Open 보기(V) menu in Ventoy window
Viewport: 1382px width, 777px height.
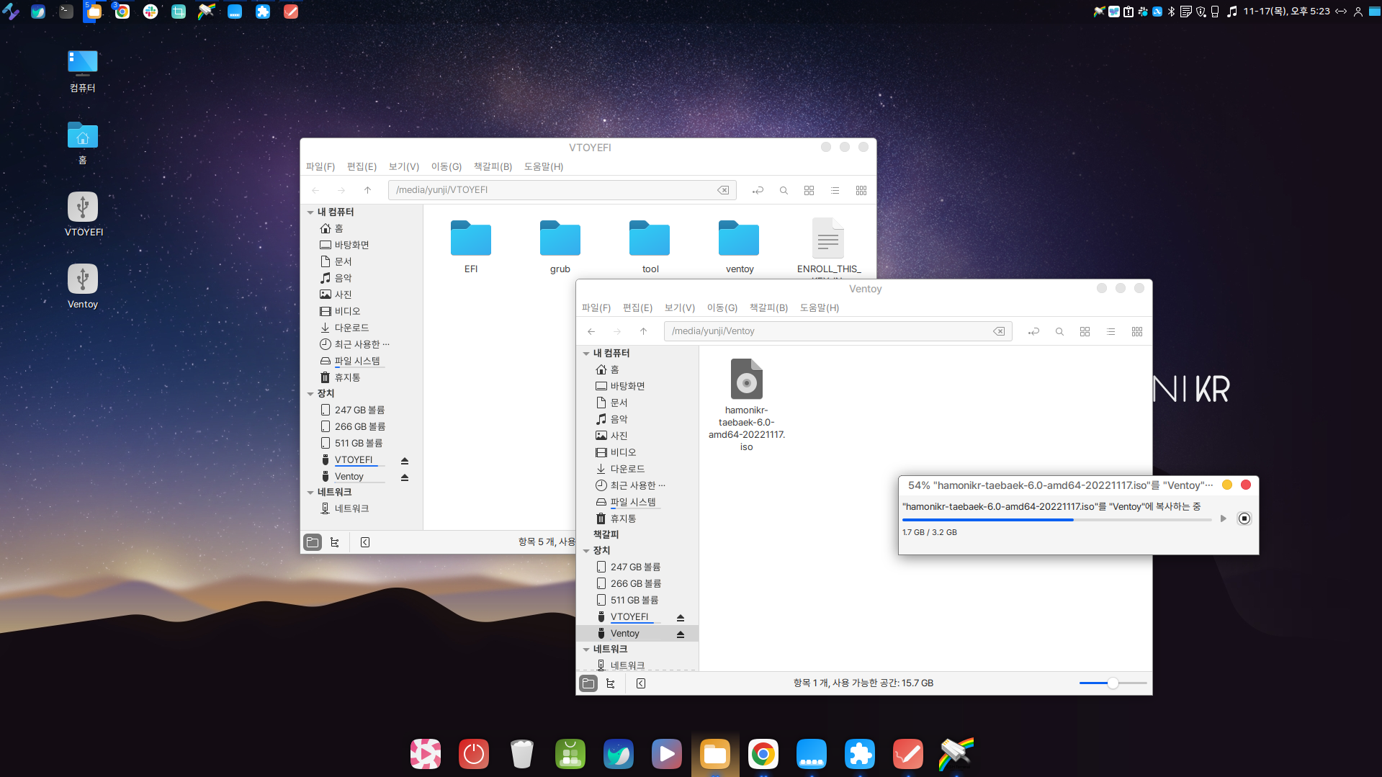[x=679, y=307]
